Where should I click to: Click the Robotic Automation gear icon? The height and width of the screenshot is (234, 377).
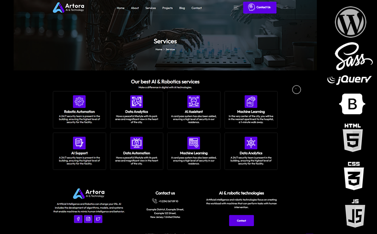click(x=79, y=101)
